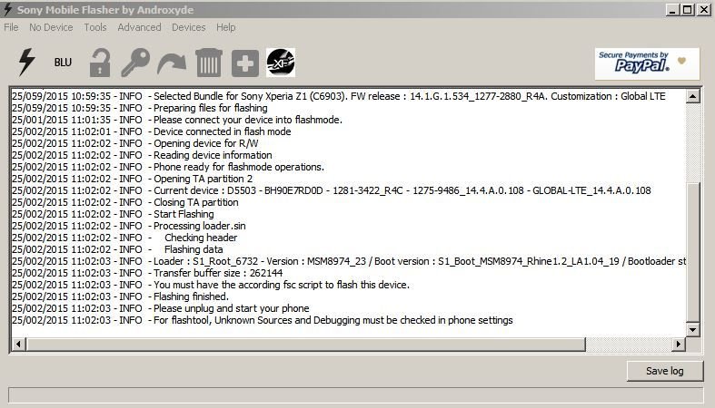The image size is (715, 408).
Task: Click 'You must have the according fsc script' line
Action: (211, 286)
